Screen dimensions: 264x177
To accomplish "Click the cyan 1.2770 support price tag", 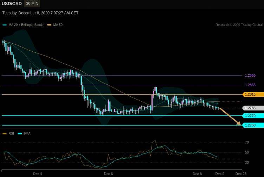I will click(253, 116).
